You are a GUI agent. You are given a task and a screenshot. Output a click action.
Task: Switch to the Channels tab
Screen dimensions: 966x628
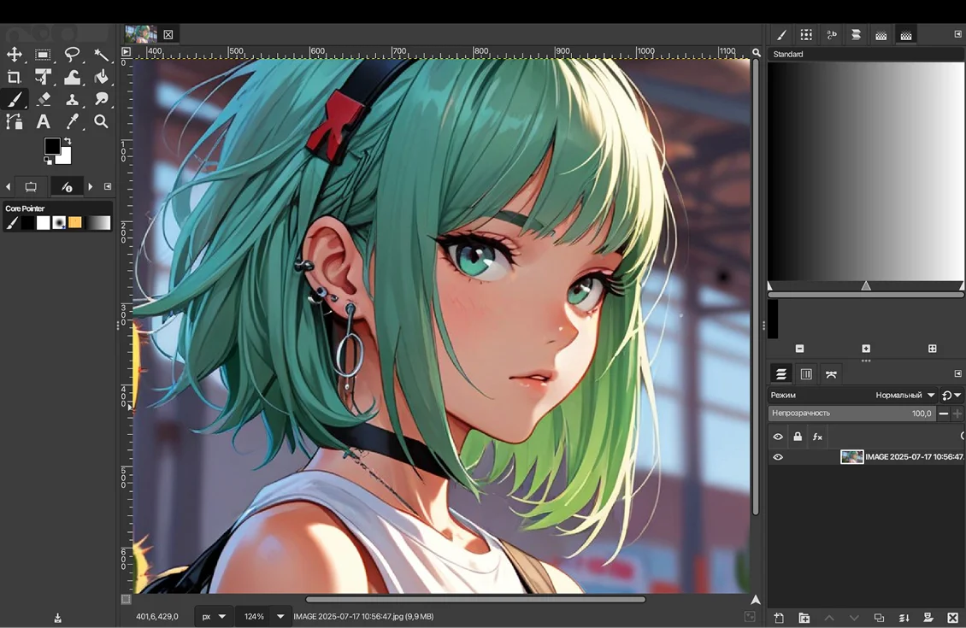806,374
